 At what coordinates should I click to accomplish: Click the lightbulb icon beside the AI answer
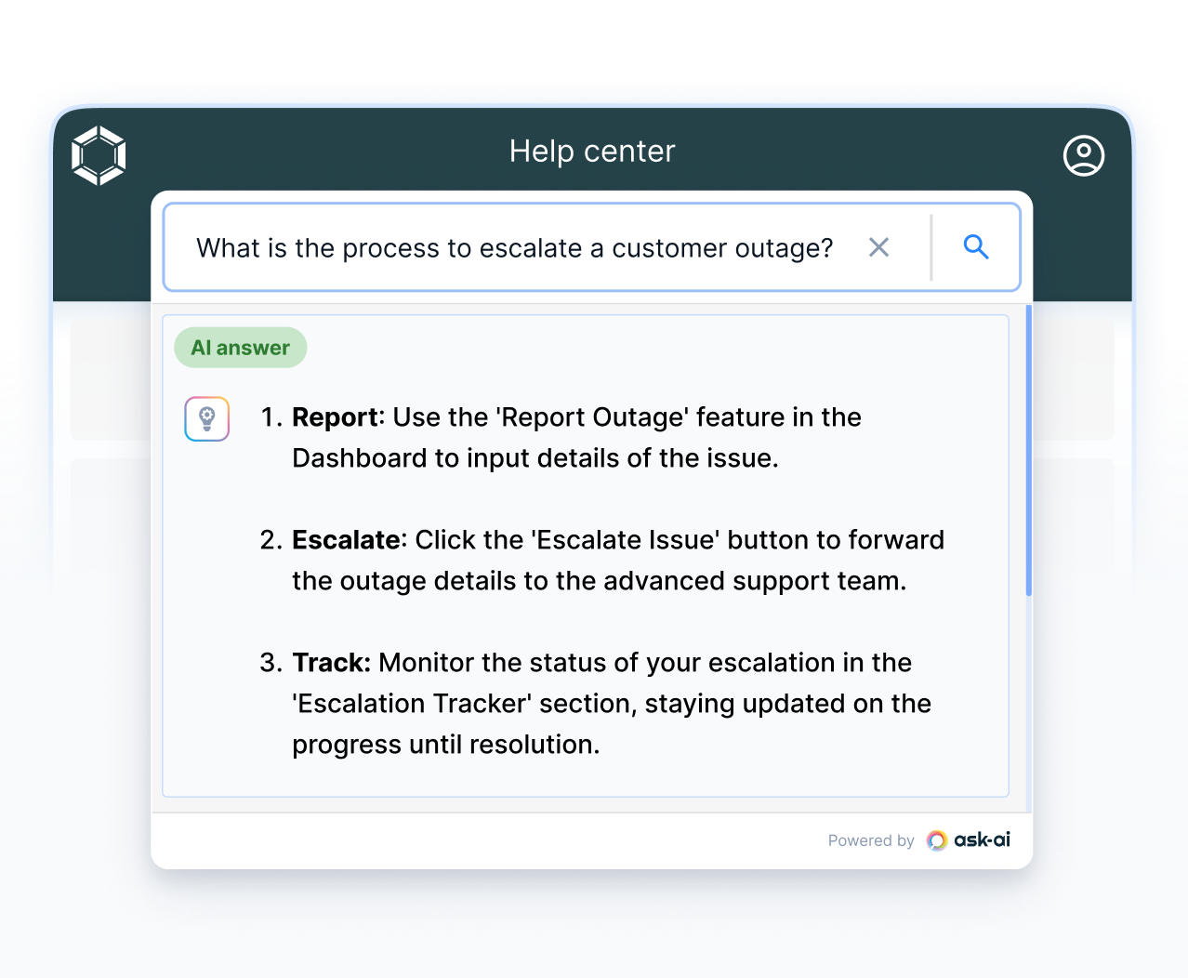click(206, 418)
